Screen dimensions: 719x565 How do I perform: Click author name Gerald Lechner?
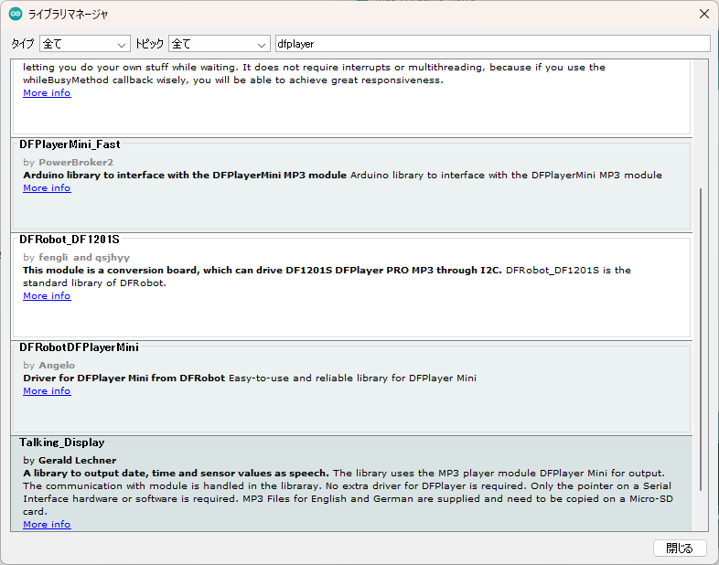(78, 460)
